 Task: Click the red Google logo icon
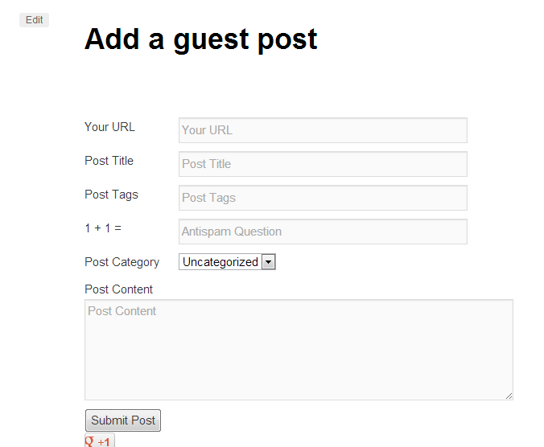coord(90,441)
